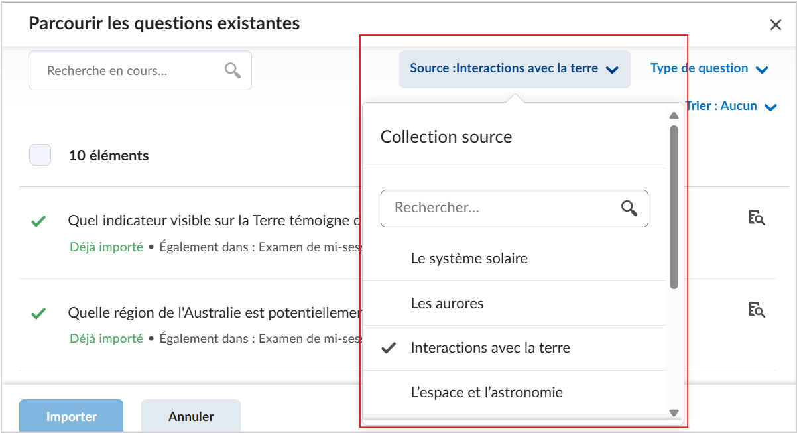Tick the select-all checkbox next to 10 éléments
Screen dimensions: 797x433
click(x=40, y=155)
